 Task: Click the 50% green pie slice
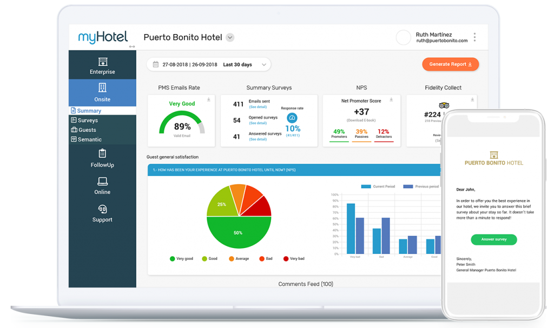[239, 233]
